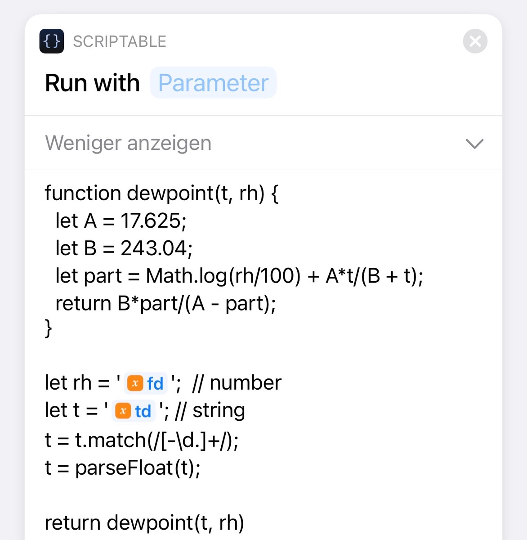Click the final return dewpoint(t, rh) line
The height and width of the screenshot is (540, 527).
[144, 523]
